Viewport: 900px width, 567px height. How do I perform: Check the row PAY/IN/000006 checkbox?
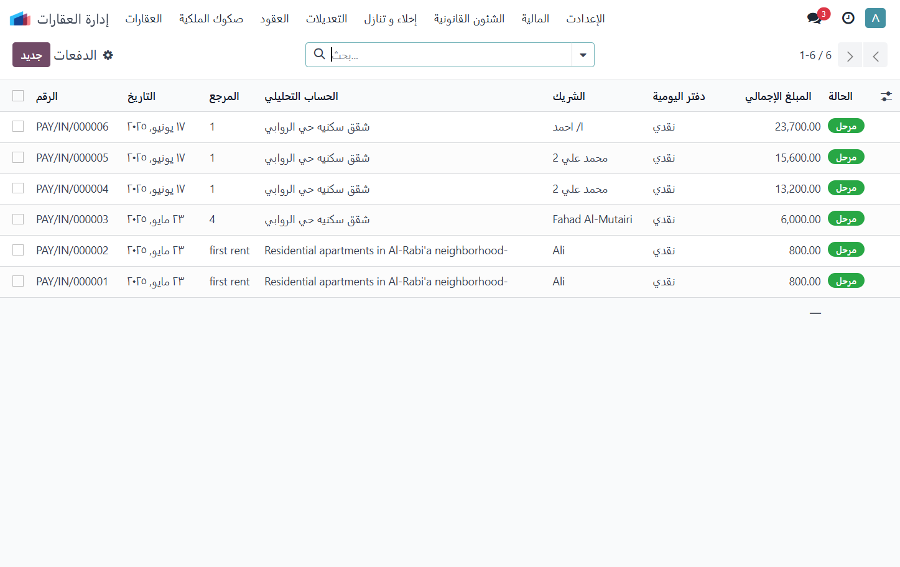(x=18, y=126)
